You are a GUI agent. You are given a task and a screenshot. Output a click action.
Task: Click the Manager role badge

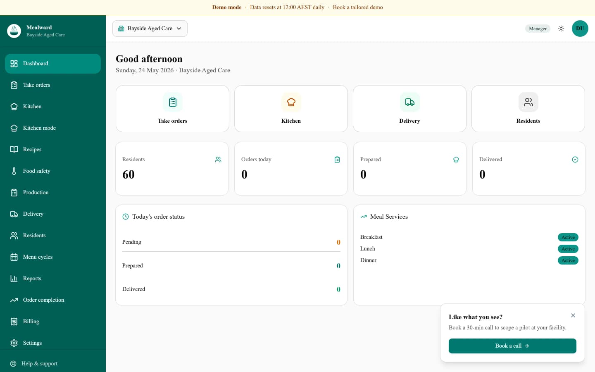[x=538, y=29]
